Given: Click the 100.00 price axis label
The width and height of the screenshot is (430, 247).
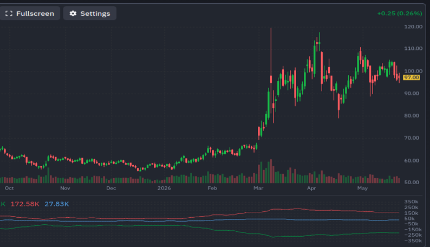Looking at the screenshot, I should click(413, 71).
